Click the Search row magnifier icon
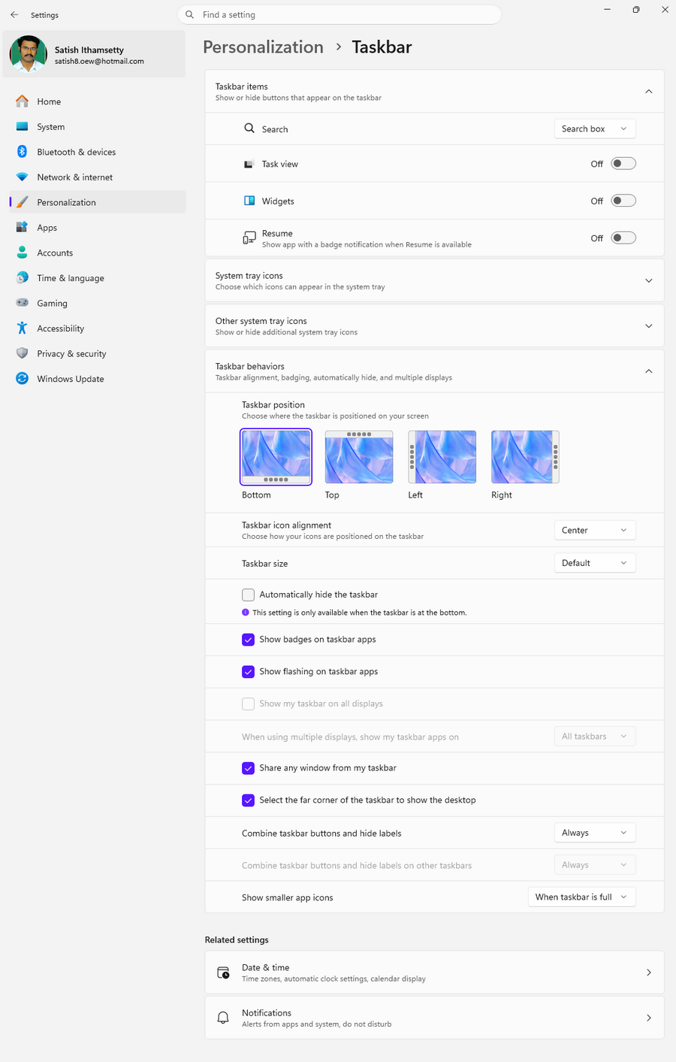The image size is (676, 1062). point(249,129)
